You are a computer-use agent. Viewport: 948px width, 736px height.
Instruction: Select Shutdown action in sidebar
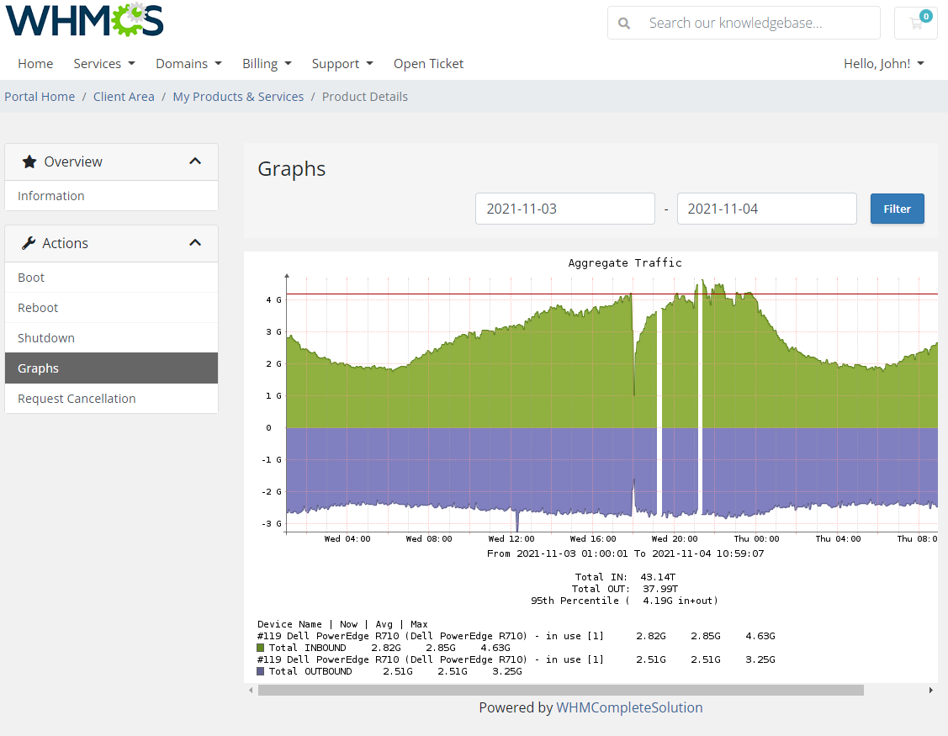coord(111,338)
